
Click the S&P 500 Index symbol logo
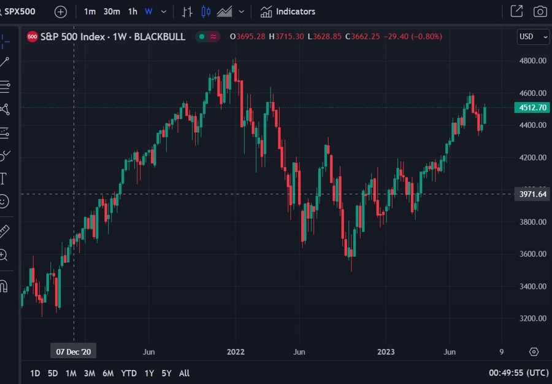pos(32,37)
